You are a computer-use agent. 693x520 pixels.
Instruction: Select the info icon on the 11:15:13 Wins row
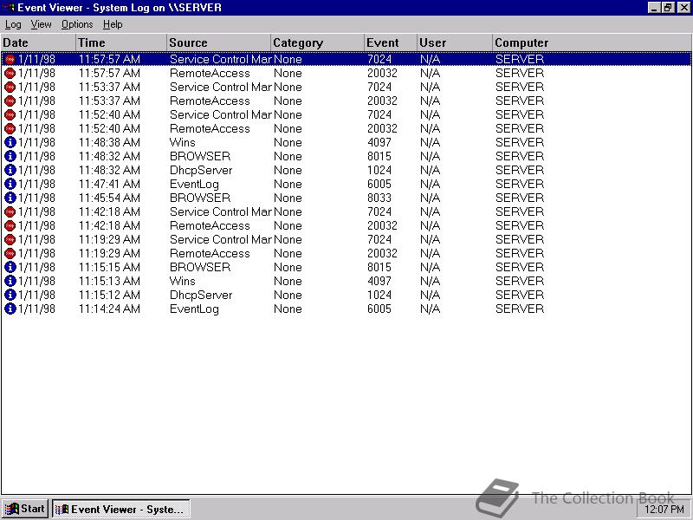coord(10,281)
